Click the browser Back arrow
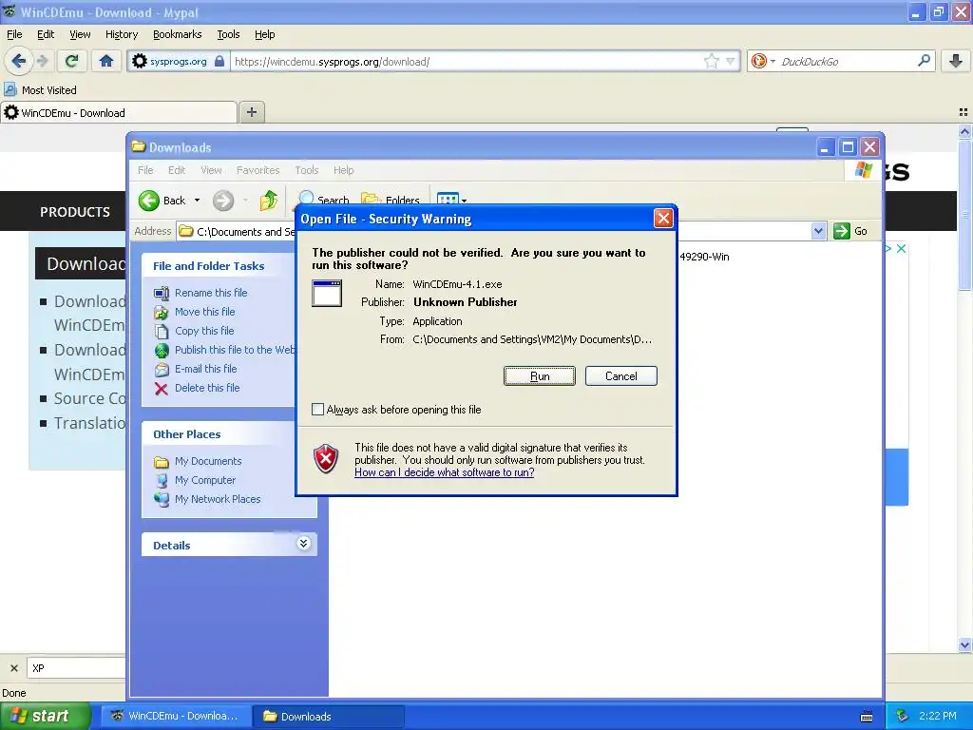Screen dimensions: 973x730 click(x=19, y=61)
